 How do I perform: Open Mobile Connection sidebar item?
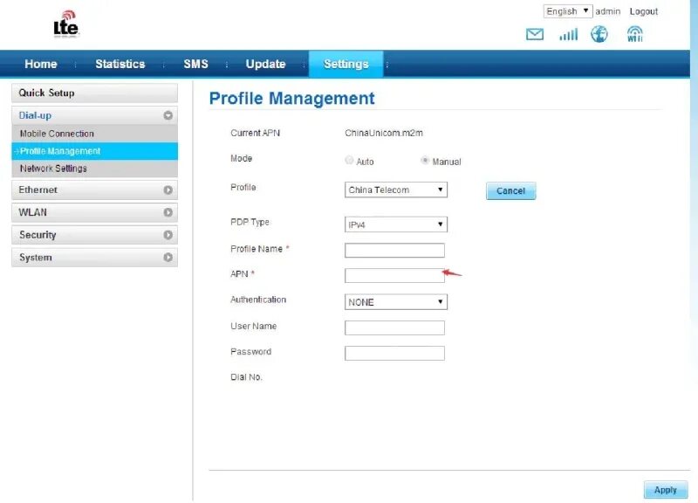tap(94, 134)
